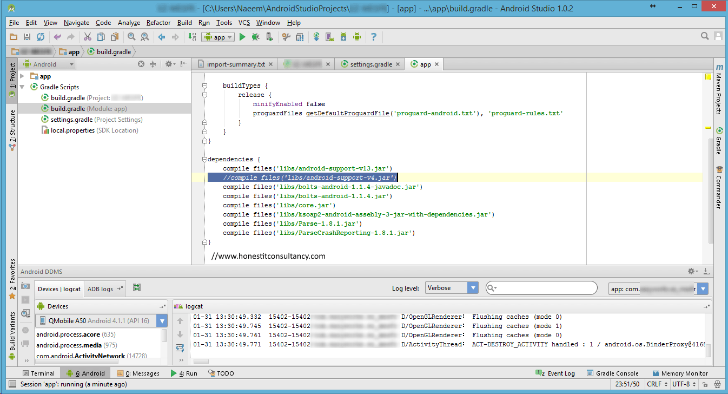728x394 pixels.
Task: Click the Synchronize refresh icon in toolbar
Action: (x=41, y=37)
